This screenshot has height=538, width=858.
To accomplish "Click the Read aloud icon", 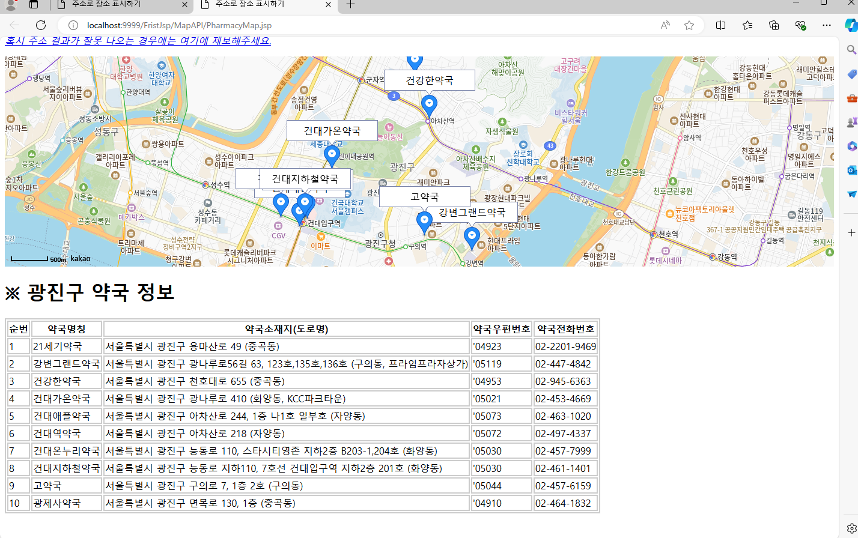I will (x=665, y=25).
